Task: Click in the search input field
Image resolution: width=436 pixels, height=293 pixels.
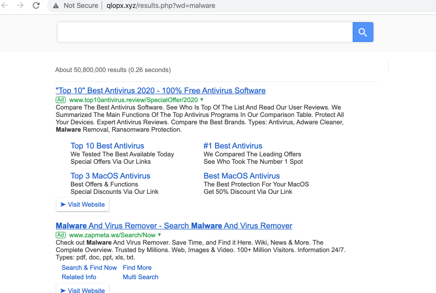Action: click(205, 33)
